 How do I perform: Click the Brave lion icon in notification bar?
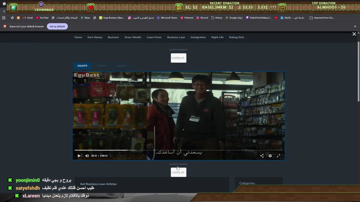pos(5,26)
